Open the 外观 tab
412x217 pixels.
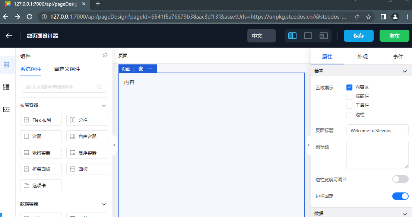click(362, 57)
